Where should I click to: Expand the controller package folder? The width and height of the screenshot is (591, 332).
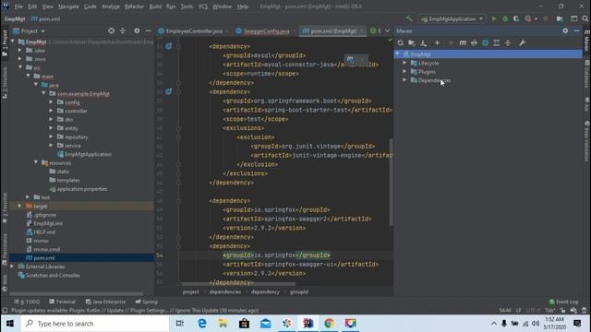click(x=52, y=111)
